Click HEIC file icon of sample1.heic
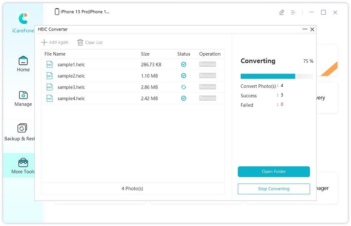This screenshot has height=226, width=351. tap(50, 64)
